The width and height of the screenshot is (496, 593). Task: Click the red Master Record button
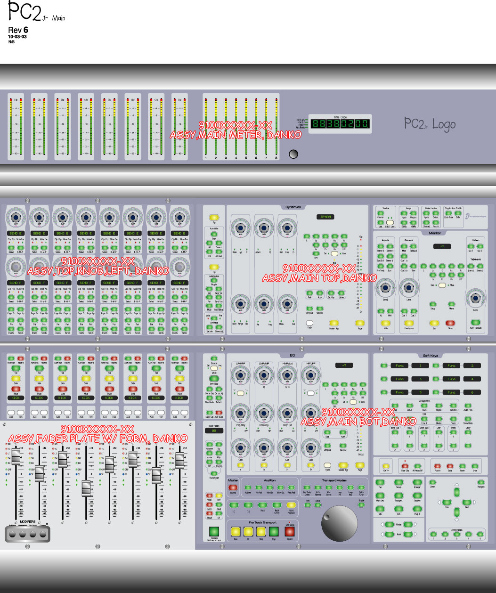pyautogui.click(x=233, y=487)
